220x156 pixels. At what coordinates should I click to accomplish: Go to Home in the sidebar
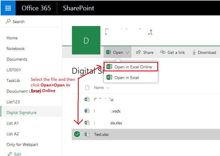[12, 38]
